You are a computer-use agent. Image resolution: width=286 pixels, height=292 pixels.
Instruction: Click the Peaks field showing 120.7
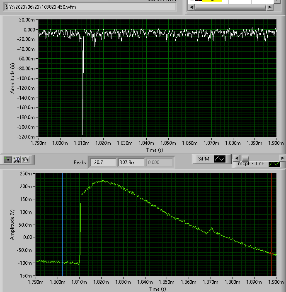103,163
